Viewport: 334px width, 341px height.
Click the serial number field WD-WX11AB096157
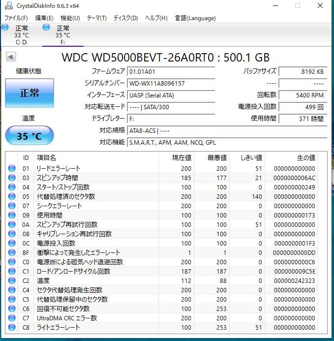click(x=171, y=83)
